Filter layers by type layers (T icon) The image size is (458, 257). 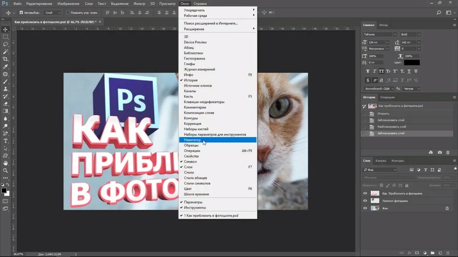(425, 170)
